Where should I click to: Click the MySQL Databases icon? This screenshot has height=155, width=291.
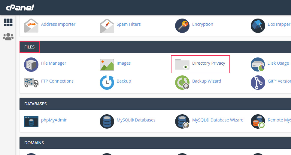(x=107, y=121)
